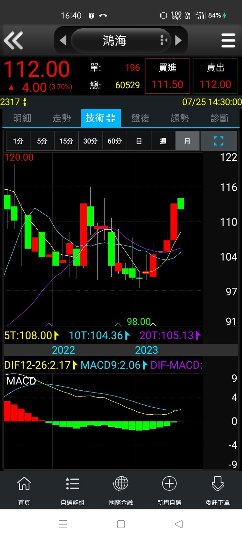The width and height of the screenshot is (242, 539).
Task: Select the 1分 chart interval
Action: point(18,141)
